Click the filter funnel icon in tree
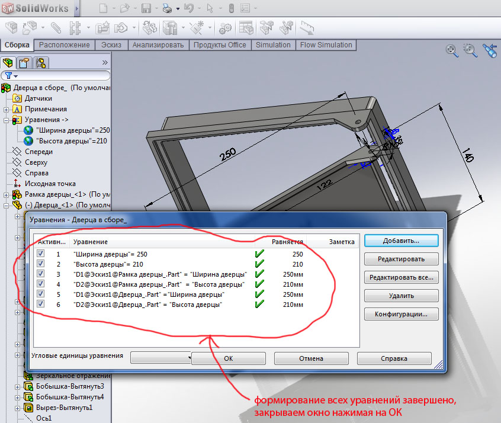Image resolution: width=501 pixels, height=423 pixels. click(9, 76)
